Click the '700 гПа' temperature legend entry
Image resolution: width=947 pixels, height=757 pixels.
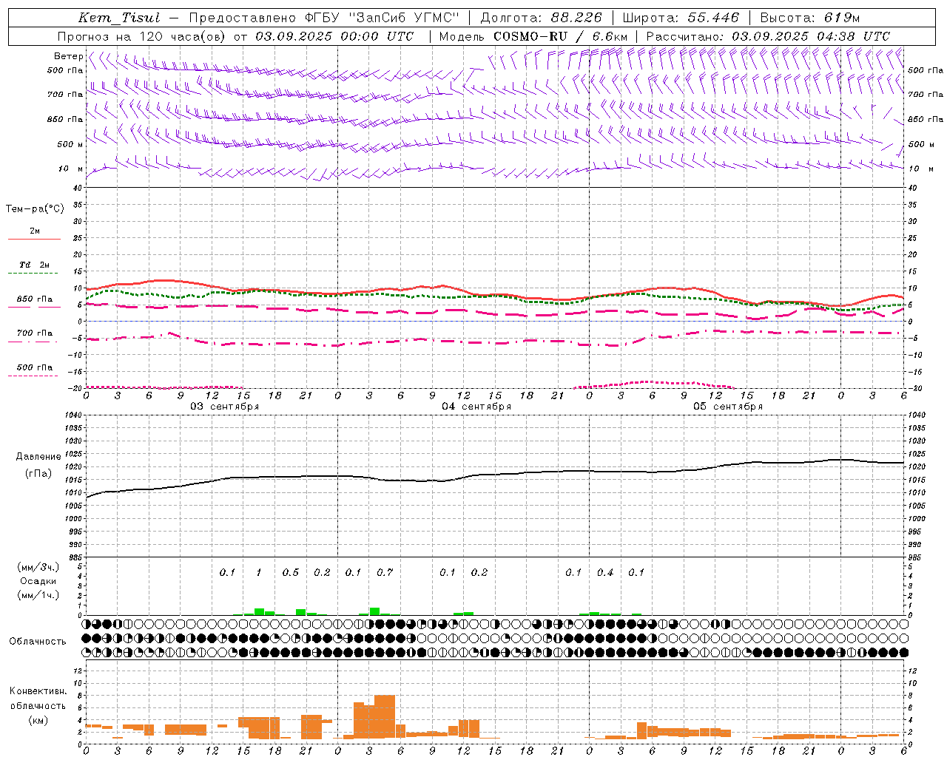click(35, 333)
